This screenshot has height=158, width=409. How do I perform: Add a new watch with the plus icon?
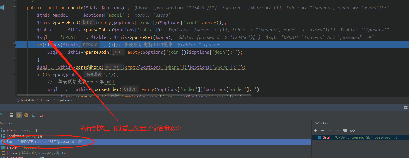315,130
